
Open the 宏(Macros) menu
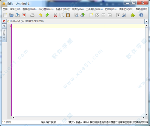pyautogui.click(x=111, y=9)
